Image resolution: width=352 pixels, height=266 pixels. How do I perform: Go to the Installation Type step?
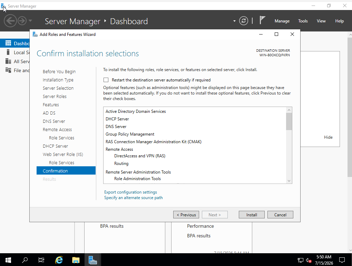(x=58, y=80)
